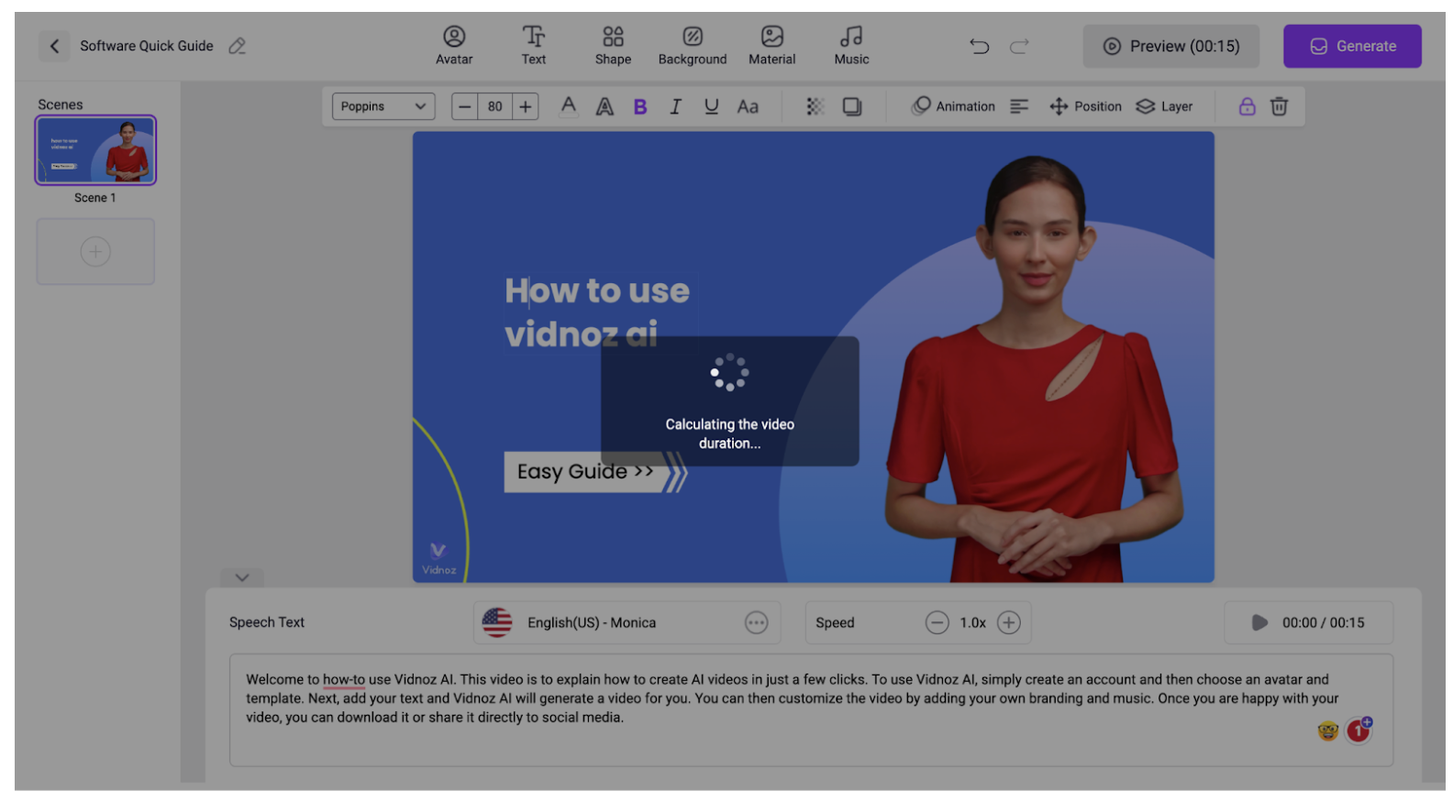The width and height of the screenshot is (1453, 801).
Task: Open the Background options
Action: [x=693, y=45]
